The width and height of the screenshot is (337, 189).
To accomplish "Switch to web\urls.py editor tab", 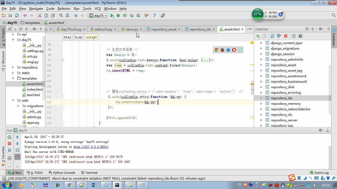I will [103, 29].
